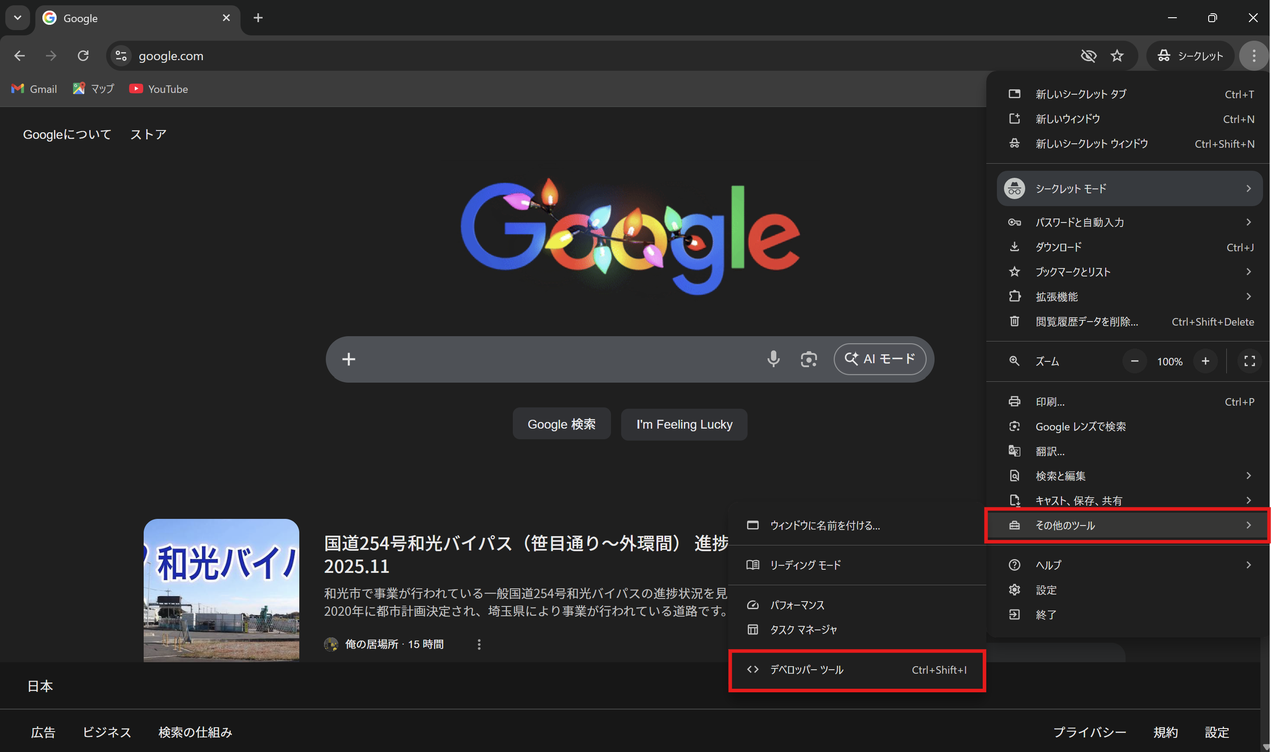
Task: Bookmark this page with the star icon
Action: [x=1117, y=56]
